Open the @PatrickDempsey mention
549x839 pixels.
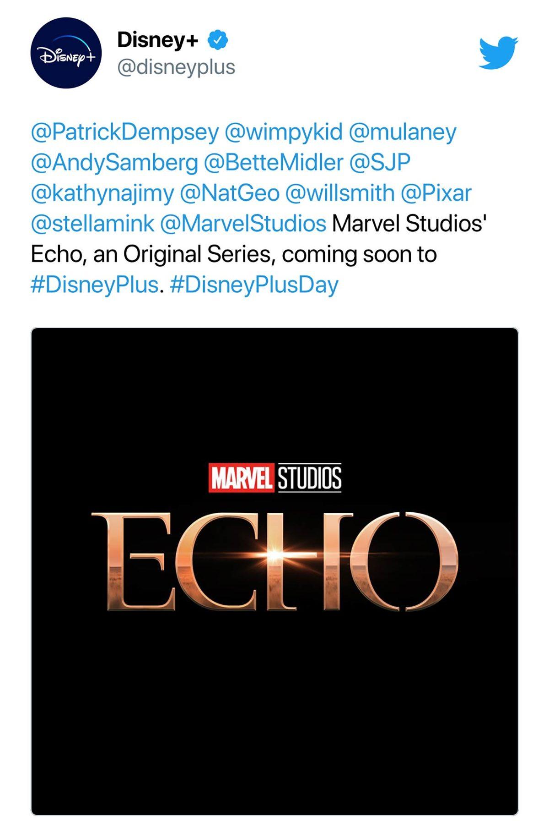[125, 132]
